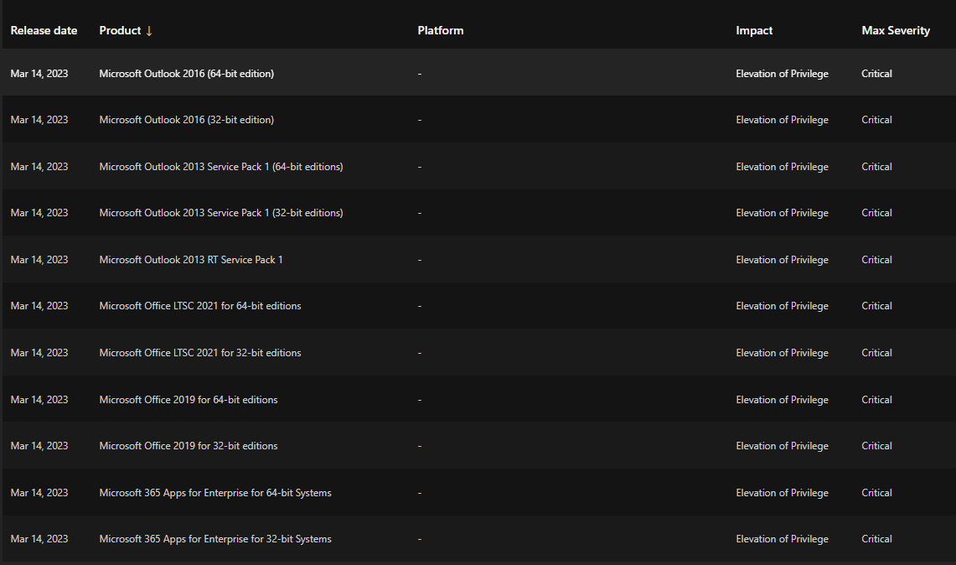Select Office LTSC 2021 for 64-bit editions
Viewport: 956px width, 565px height.
(x=200, y=306)
